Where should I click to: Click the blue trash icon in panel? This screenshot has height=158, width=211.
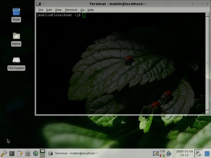tap(207, 153)
